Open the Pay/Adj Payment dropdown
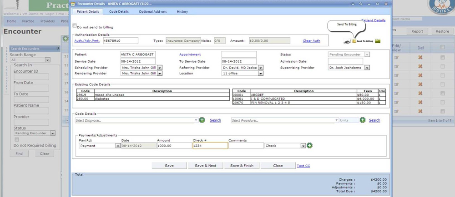Viewport: 455px width, 197px height. click(118, 146)
